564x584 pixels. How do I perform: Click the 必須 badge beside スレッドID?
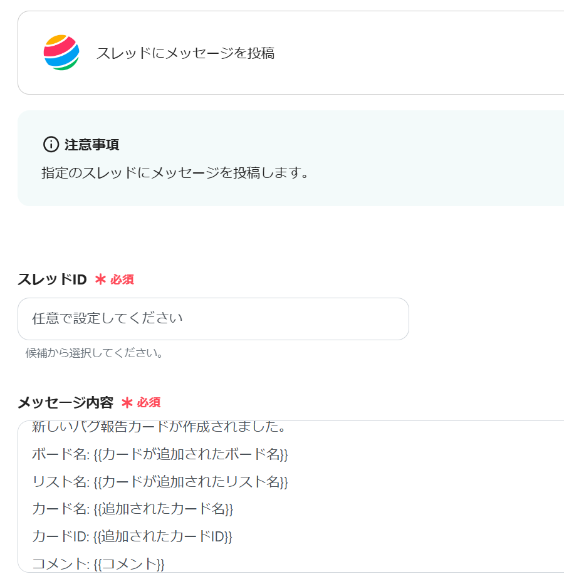(122, 279)
